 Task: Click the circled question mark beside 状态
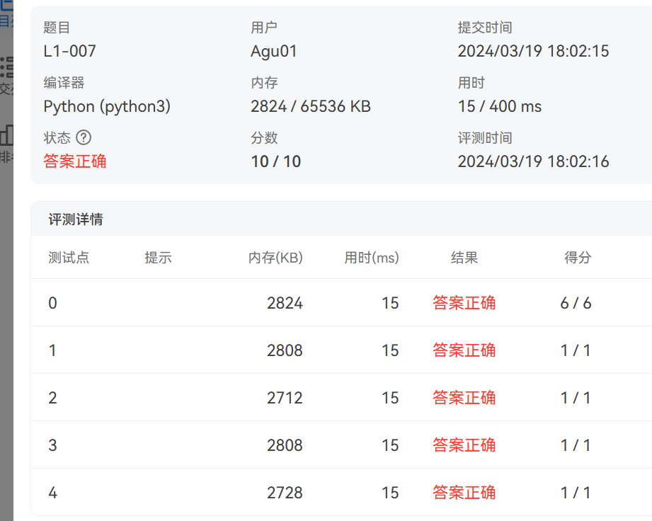84,138
